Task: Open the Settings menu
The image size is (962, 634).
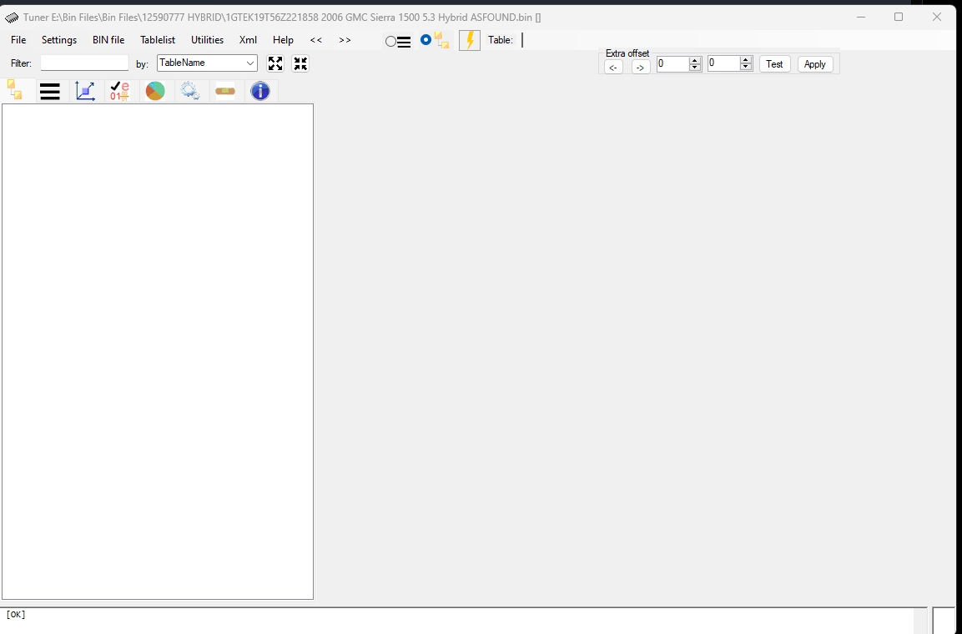Action: coord(59,40)
